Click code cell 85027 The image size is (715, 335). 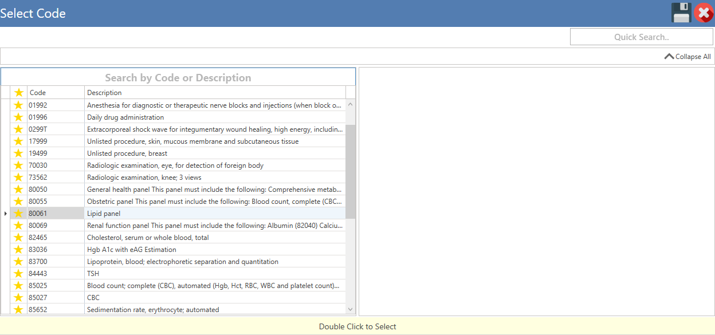point(56,298)
